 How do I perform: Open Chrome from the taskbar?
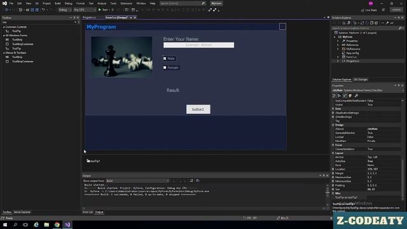tap(57, 225)
